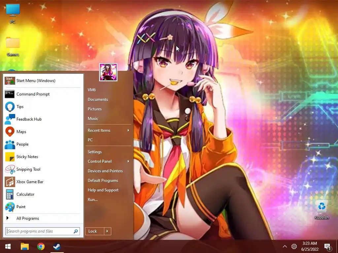Expand the Control Panel submenu
The height and width of the screenshot is (253, 338).
(x=108, y=161)
